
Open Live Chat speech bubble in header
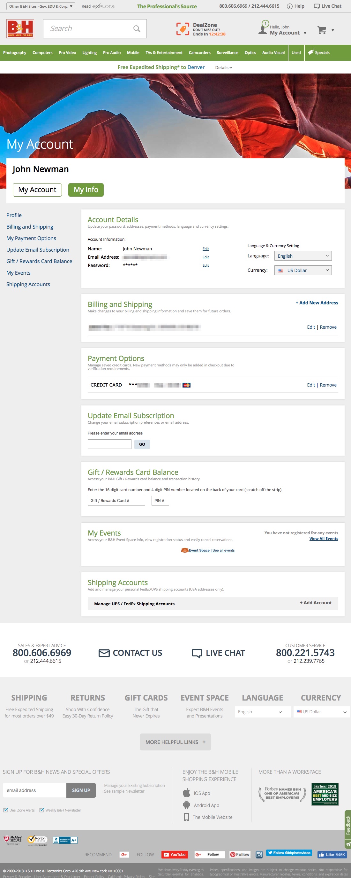(317, 6)
